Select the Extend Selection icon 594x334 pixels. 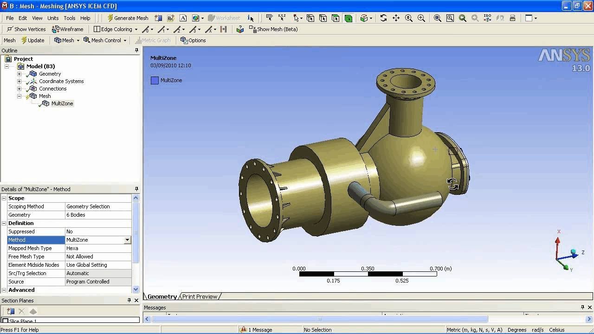click(x=365, y=18)
